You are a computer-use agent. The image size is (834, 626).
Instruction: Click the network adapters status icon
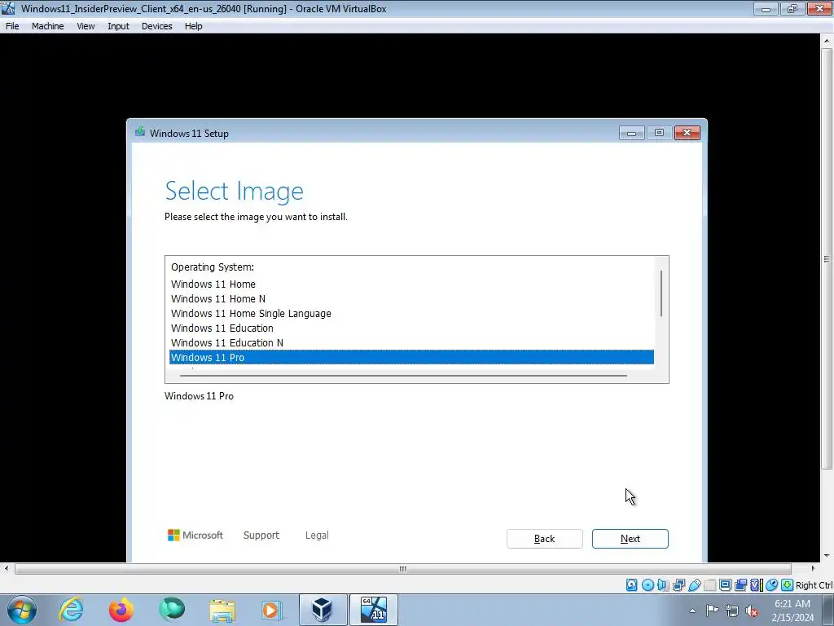[678, 585]
